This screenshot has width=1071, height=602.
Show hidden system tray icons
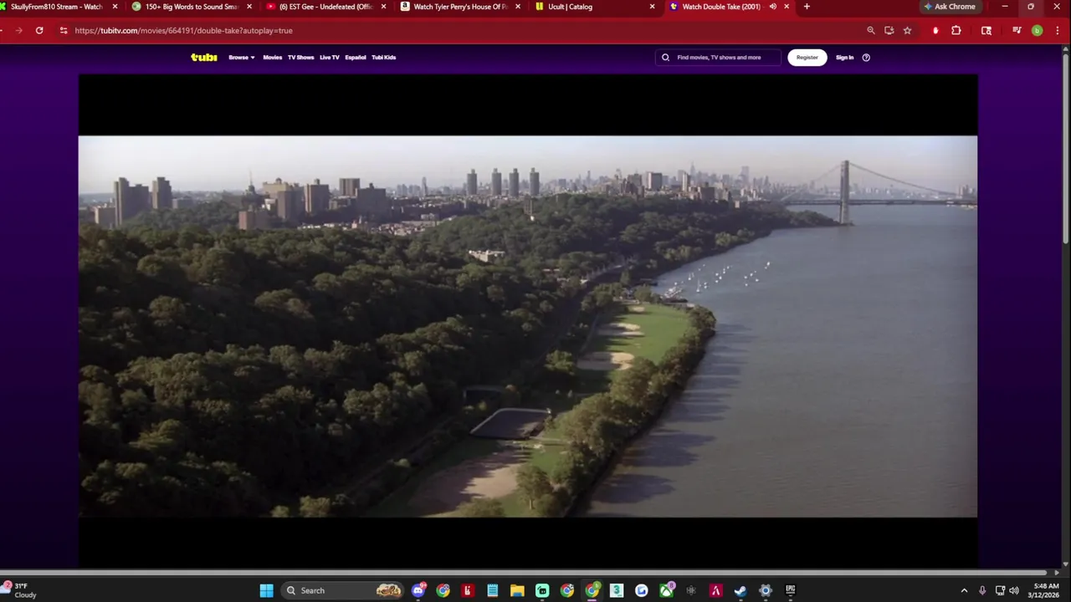964,590
